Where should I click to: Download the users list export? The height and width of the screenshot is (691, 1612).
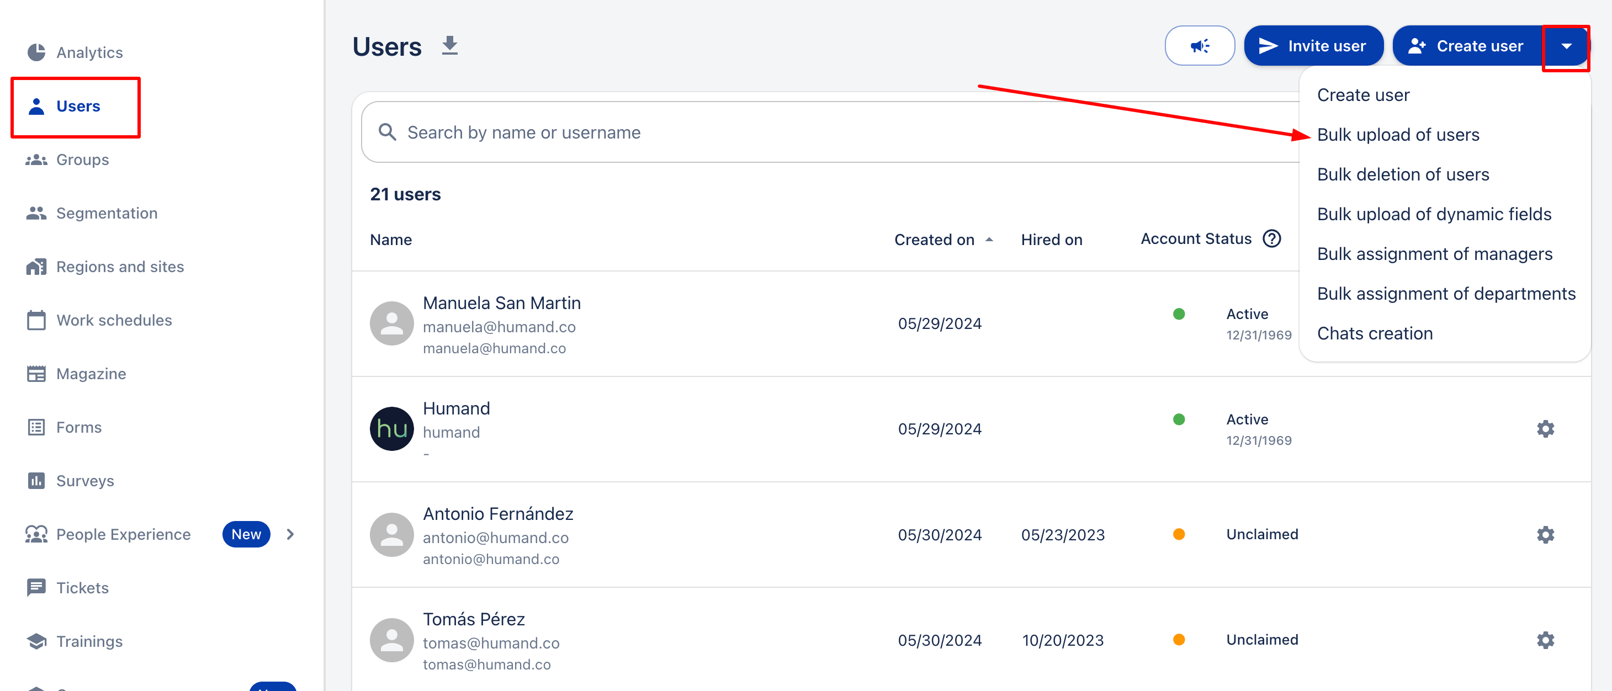pos(450,46)
